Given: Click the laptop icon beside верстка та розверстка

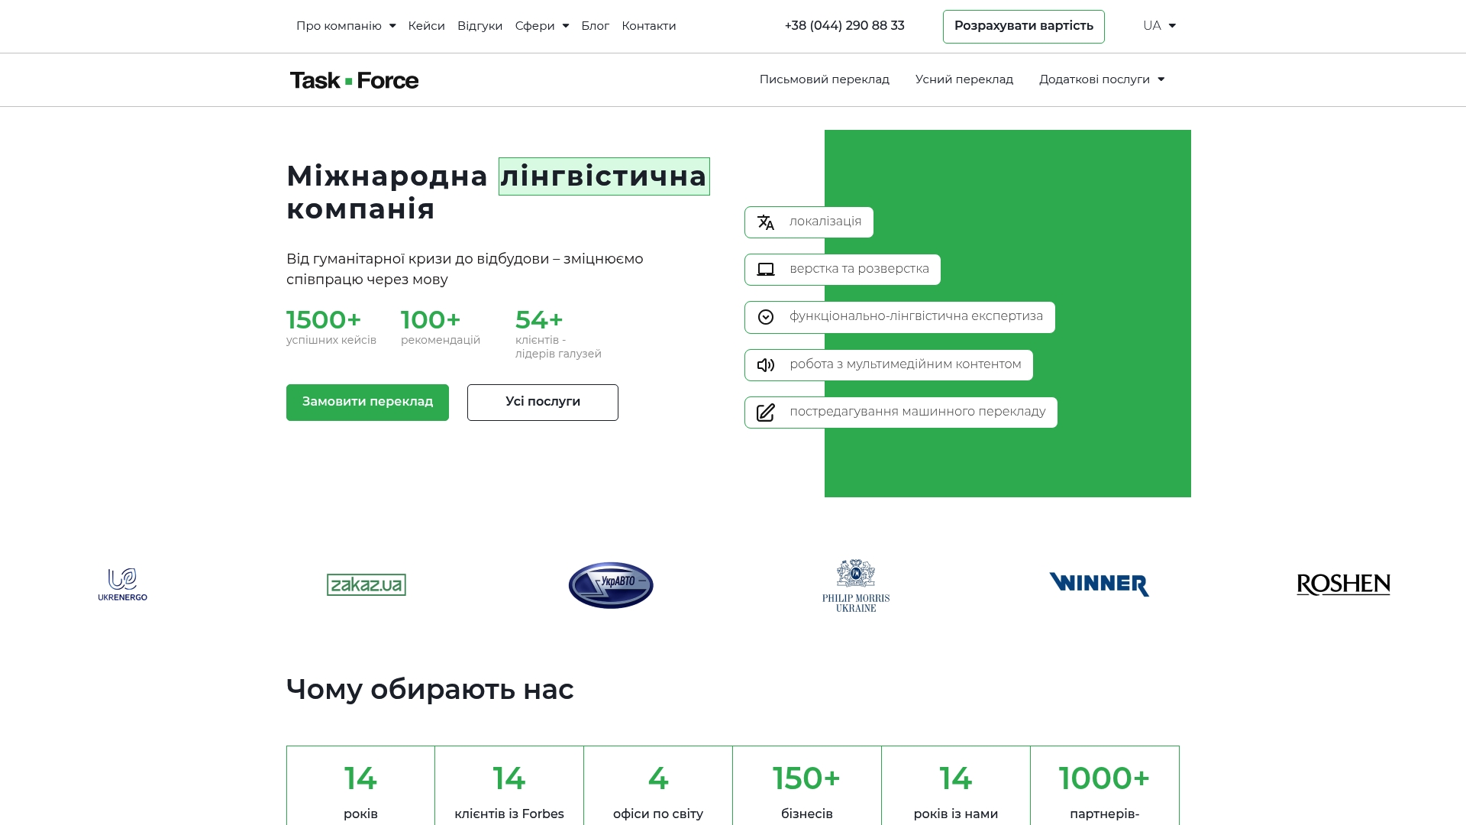Looking at the screenshot, I should tap(766, 270).
